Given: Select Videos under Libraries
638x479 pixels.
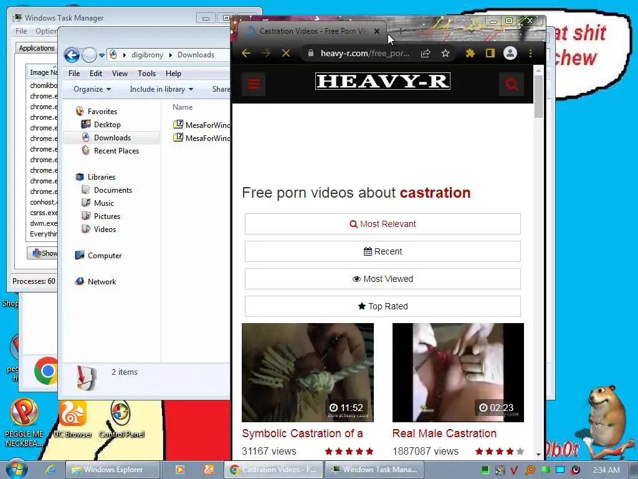Looking at the screenshot, I should pos(105,230).
